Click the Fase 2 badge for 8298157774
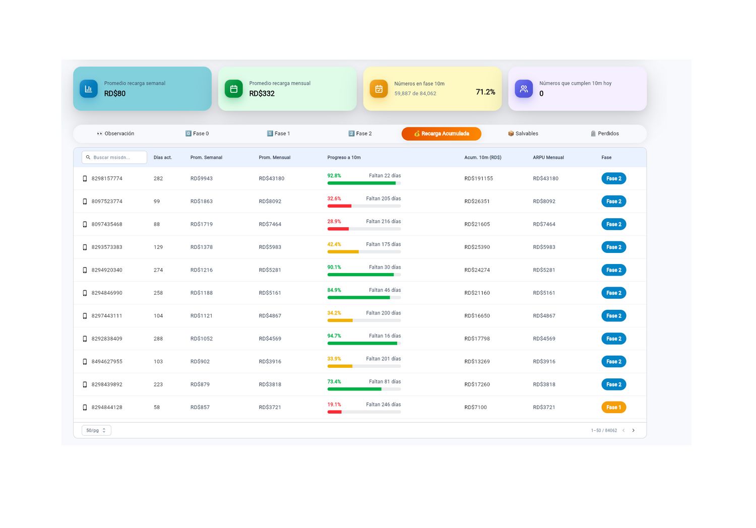Viewport: 756px width, 528px height. tap(613, 179)
